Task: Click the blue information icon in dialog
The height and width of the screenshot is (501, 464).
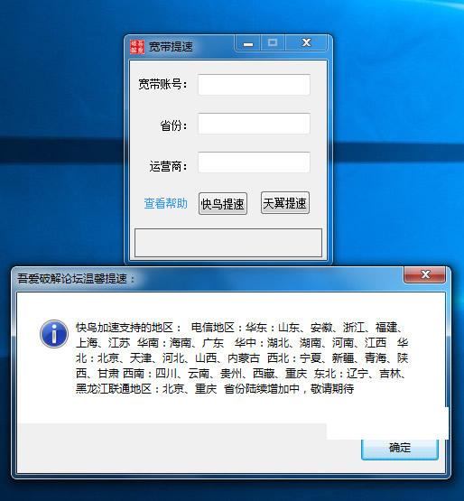Action: pos(54,334)
